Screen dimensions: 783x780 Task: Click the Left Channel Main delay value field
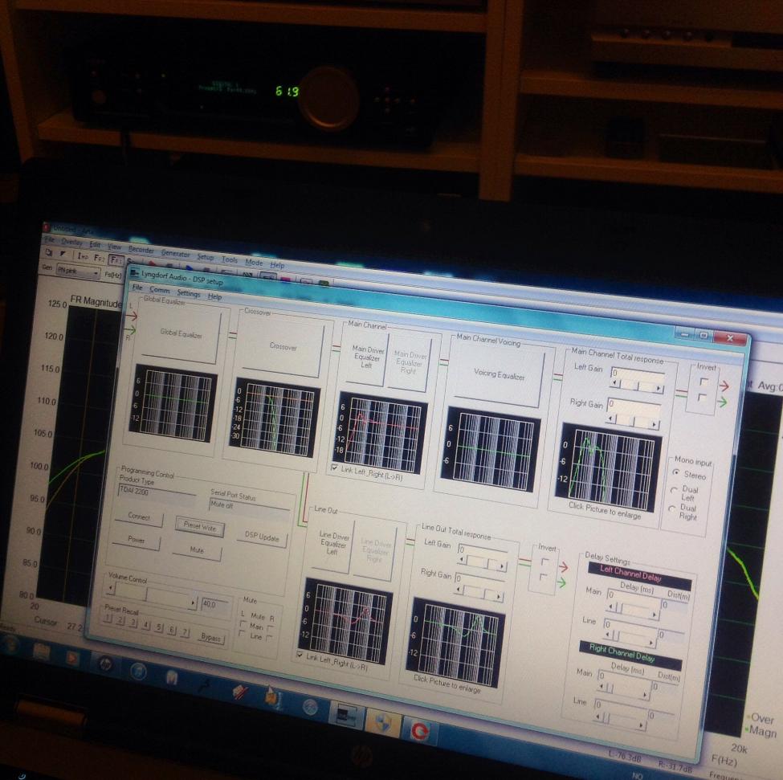coord(634,597)
